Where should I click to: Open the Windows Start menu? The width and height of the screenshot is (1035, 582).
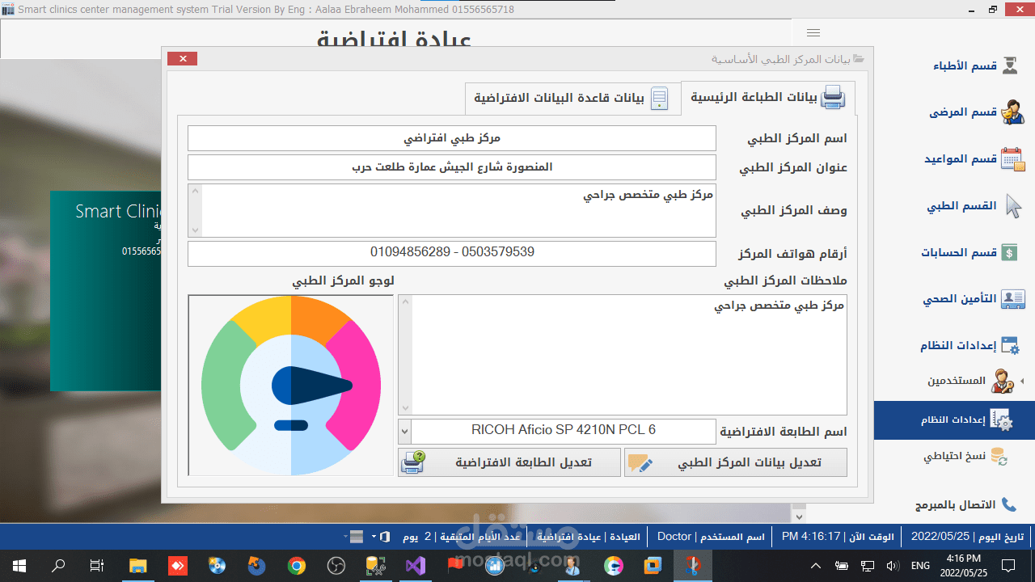point(19,565)
